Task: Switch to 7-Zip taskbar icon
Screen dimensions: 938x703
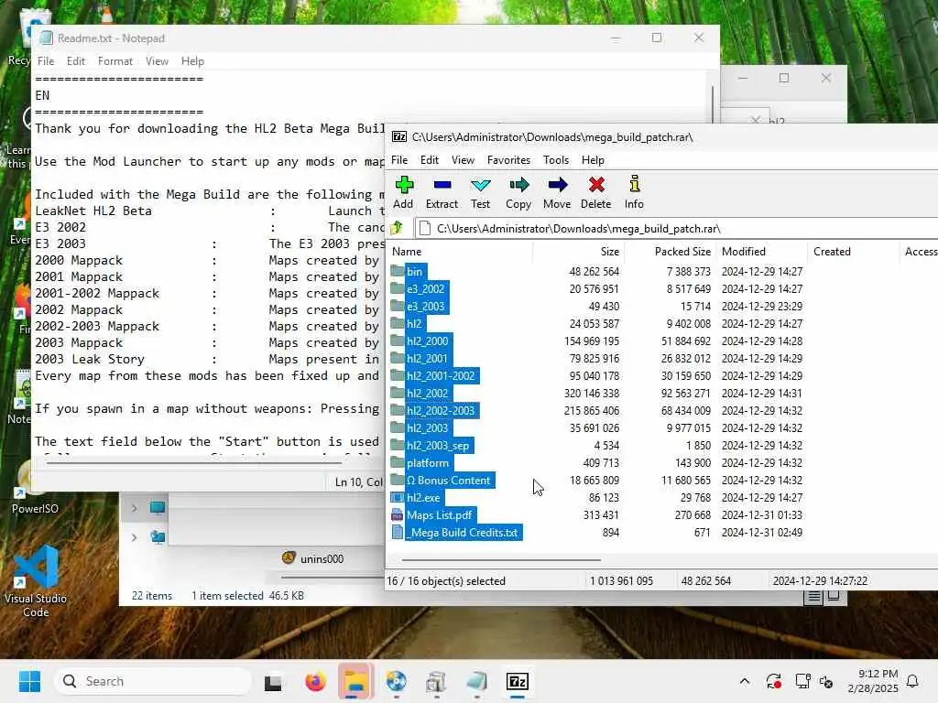Action: pos(518,681)
